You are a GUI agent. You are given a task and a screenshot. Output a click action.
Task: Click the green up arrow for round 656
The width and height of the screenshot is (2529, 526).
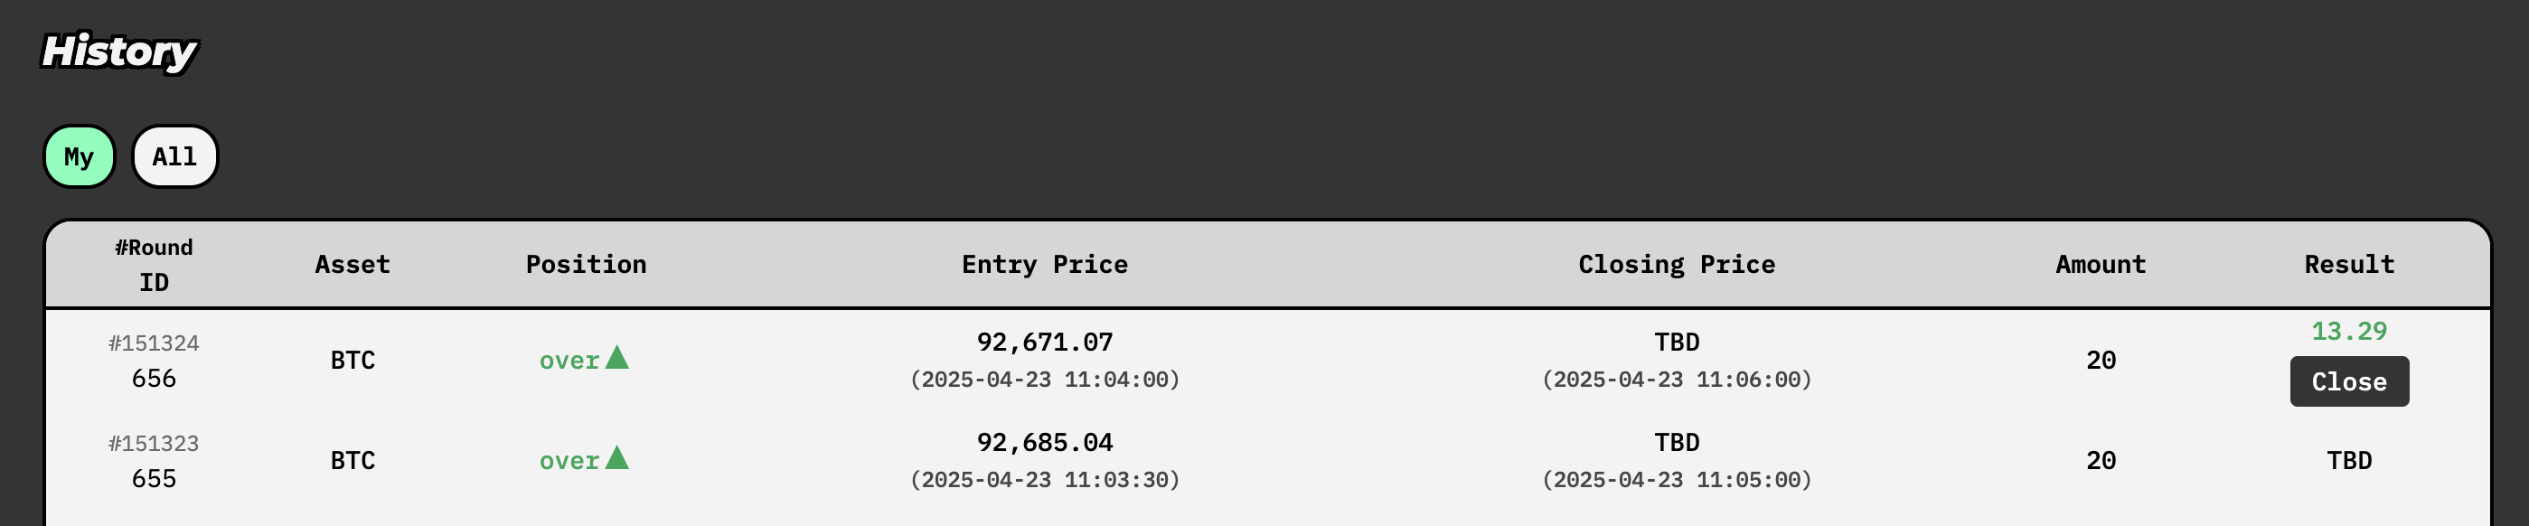click(616, 357)
